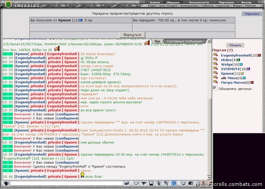Viewport: 265px width, 189px height.
Task: Click private-message icon next to Evgeniyfromhell
Action: (216, 55)
